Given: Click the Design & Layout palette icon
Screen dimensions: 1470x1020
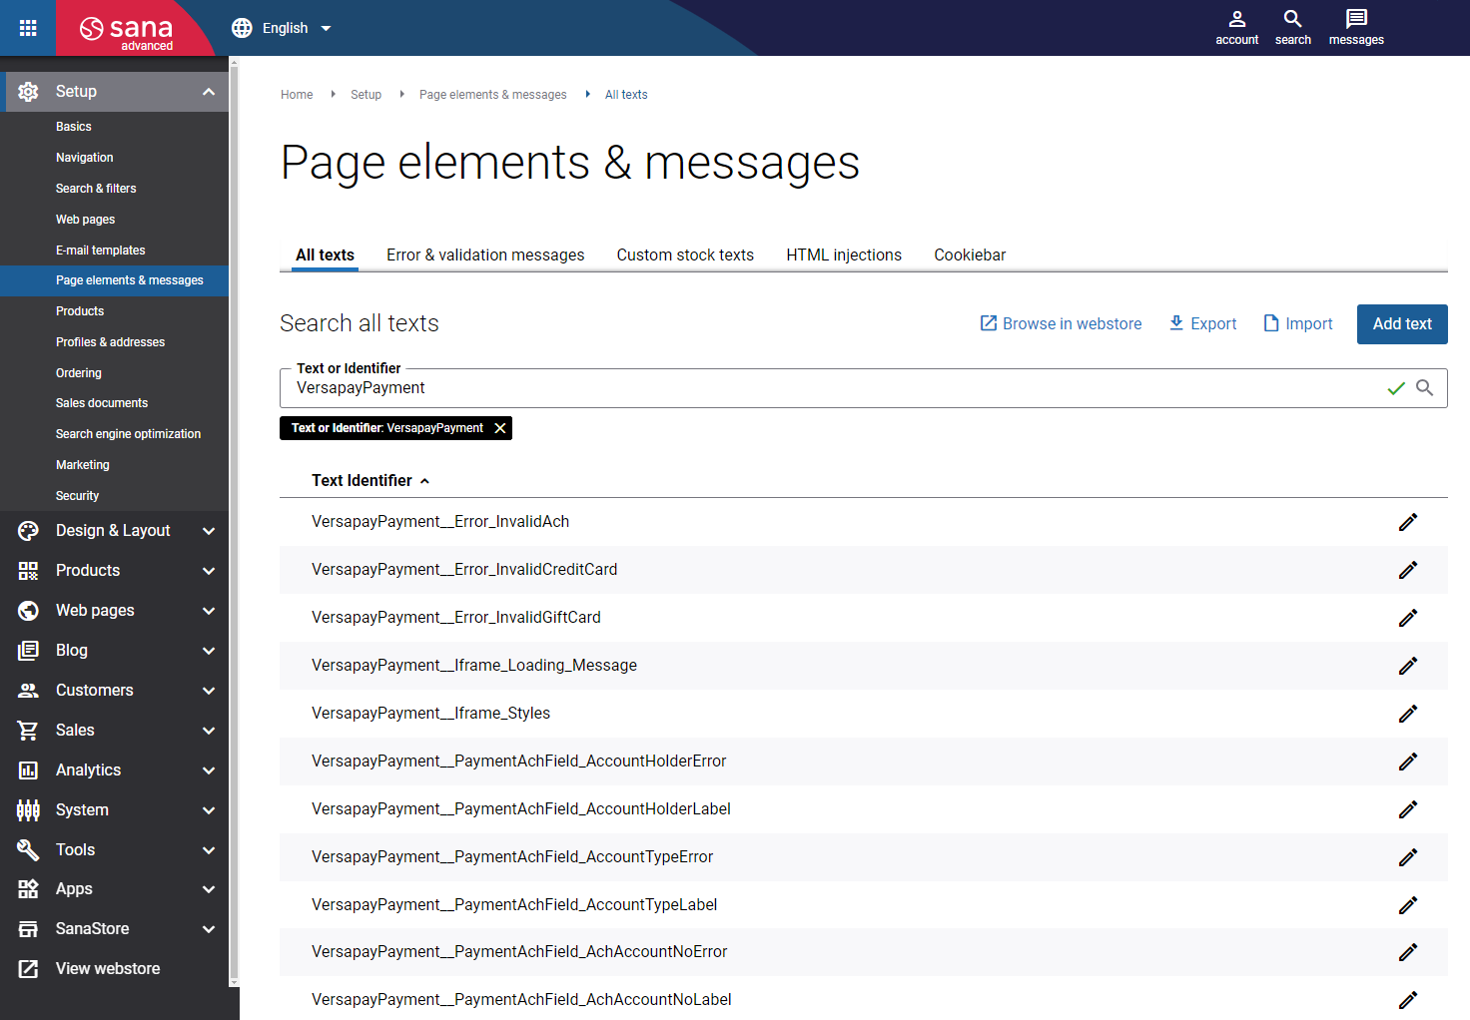Looking at the screenshot, I should [x=28, y=531].
